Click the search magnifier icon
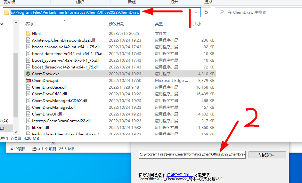Screen dimensions: 302x183 (222, 12)
